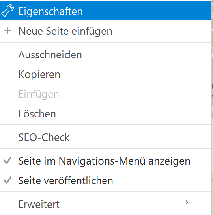Click the wrench icon beside Eigenschaften
Viewport: 213px width, 215px height.
(x=7, y=11)
